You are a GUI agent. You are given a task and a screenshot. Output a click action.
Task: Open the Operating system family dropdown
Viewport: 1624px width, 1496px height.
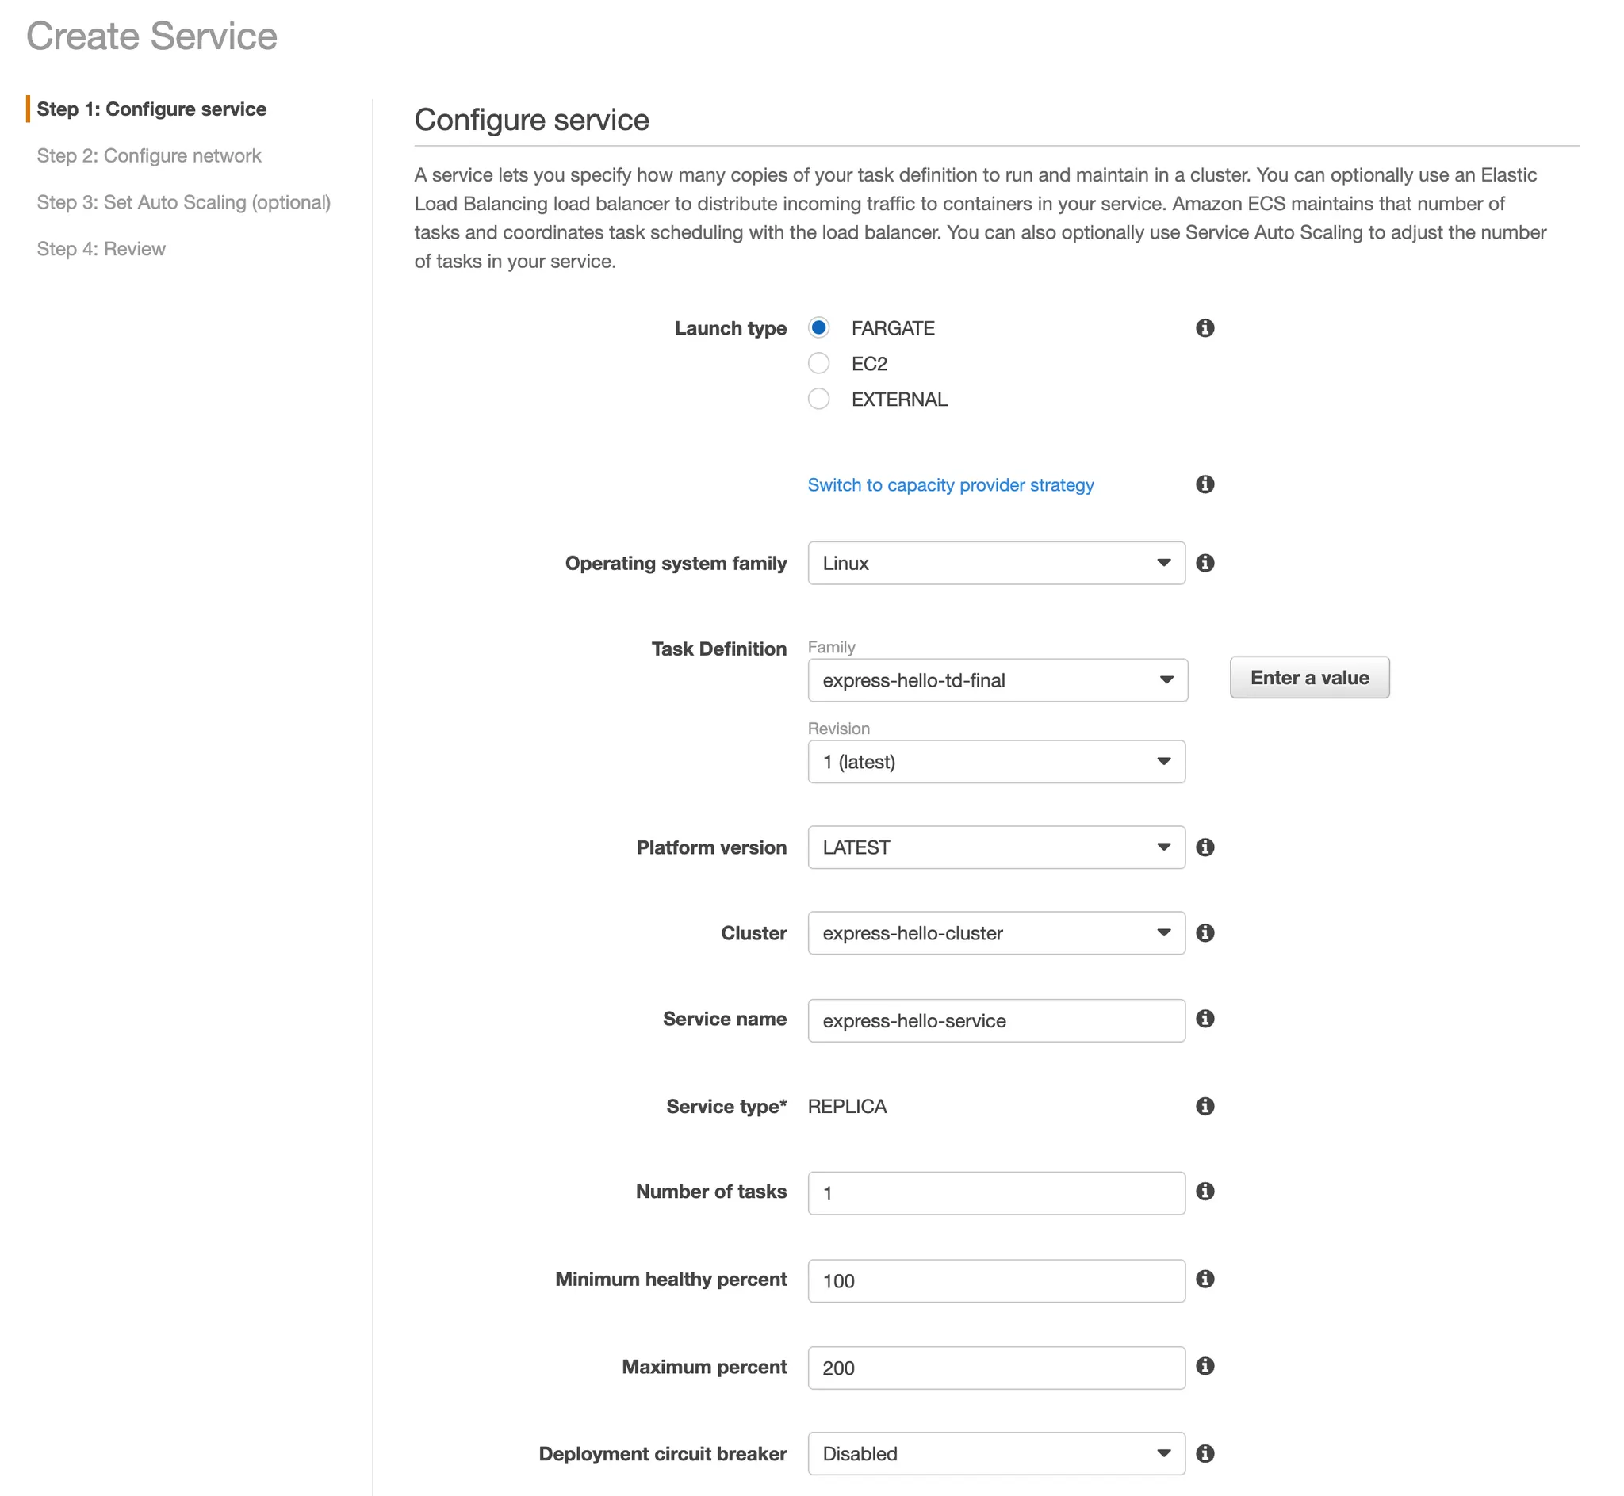pos(996,564)
